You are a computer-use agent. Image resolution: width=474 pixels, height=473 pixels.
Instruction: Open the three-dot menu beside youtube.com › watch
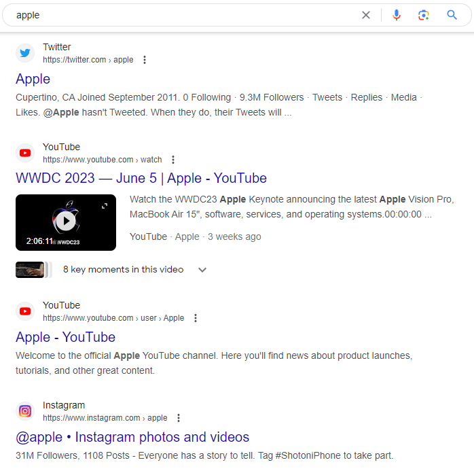pos(173,160)
